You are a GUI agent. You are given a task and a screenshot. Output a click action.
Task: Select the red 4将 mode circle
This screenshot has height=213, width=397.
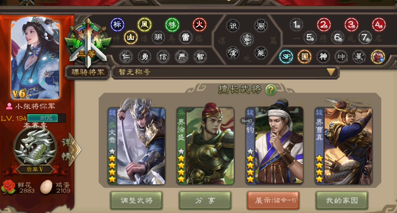pyautogui.click(x=379, y=25)
